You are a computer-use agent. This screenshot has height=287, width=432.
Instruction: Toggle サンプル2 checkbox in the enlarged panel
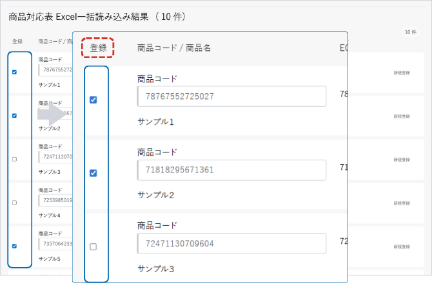pyautogui.click(x=93, y=173)
